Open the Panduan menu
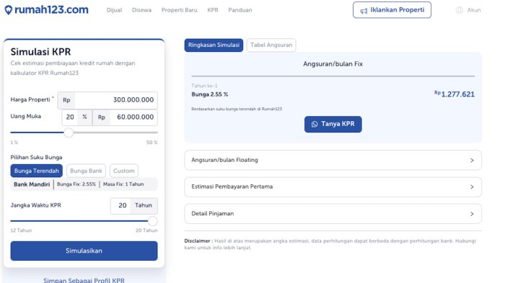The image size is (505, 283). pos(240,10)
